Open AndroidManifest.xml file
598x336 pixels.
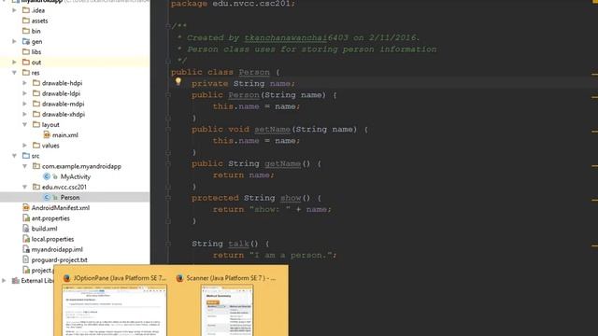coord(60,207)
